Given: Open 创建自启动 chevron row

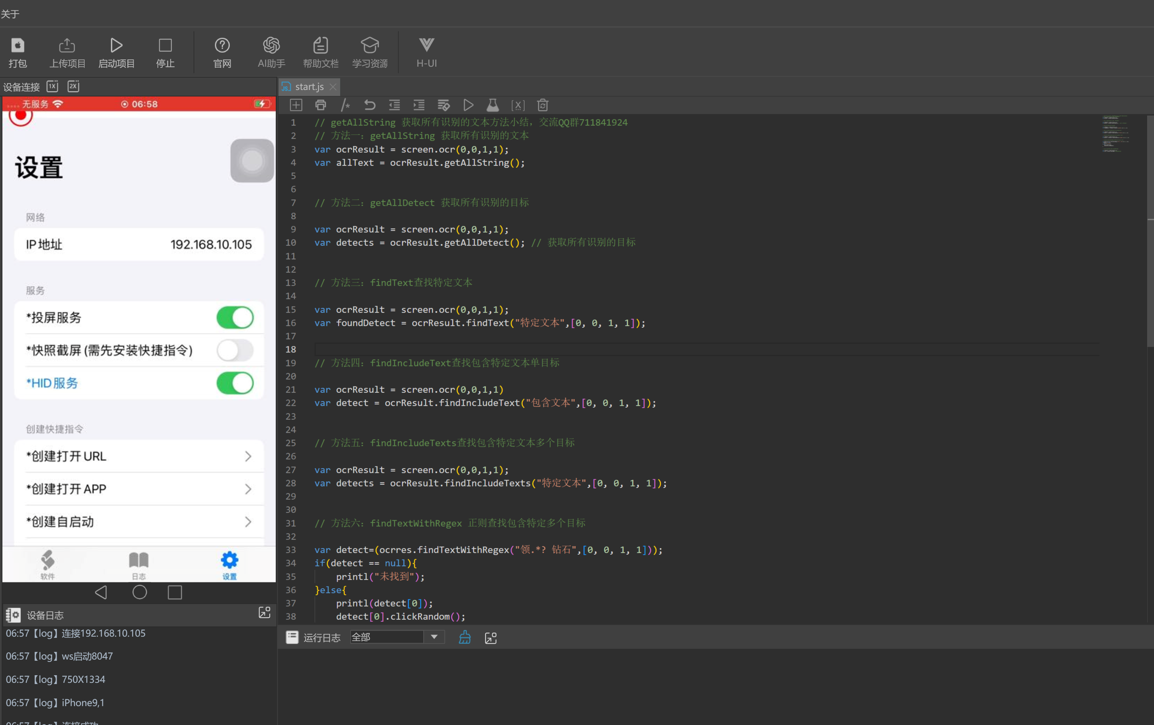Looking at the screenshot, I should (139, 521).
